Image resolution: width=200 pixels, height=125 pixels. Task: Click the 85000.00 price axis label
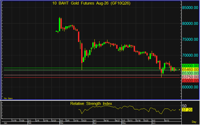click(190, 8)
